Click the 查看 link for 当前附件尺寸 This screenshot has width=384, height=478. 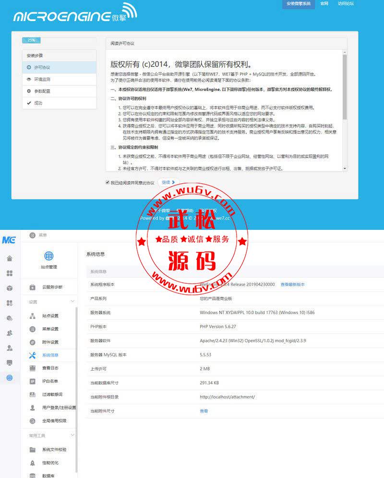(x=204, y=411)
